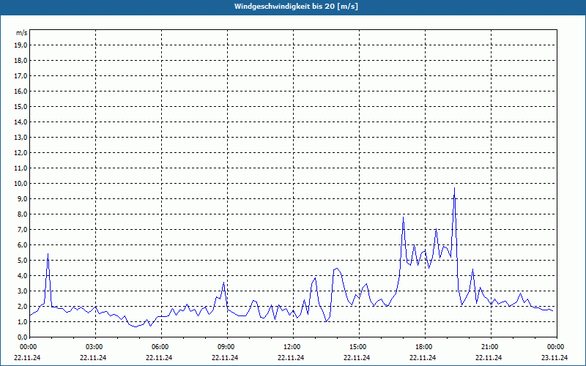Screen dimensions: 586x366
Task: Click the '1,0' y-axis label
Action: tap(22, 321)
